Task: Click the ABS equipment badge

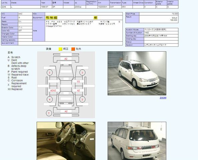Action: [x=55, y=18]
